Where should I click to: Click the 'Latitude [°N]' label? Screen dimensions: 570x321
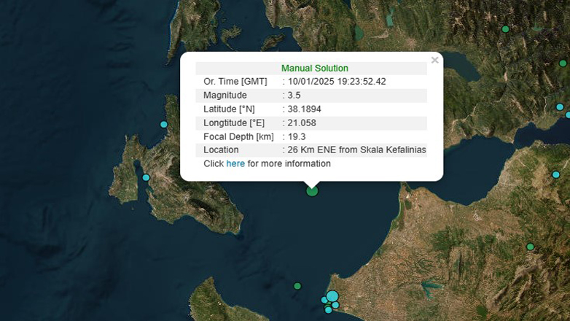tap(229, 109)
